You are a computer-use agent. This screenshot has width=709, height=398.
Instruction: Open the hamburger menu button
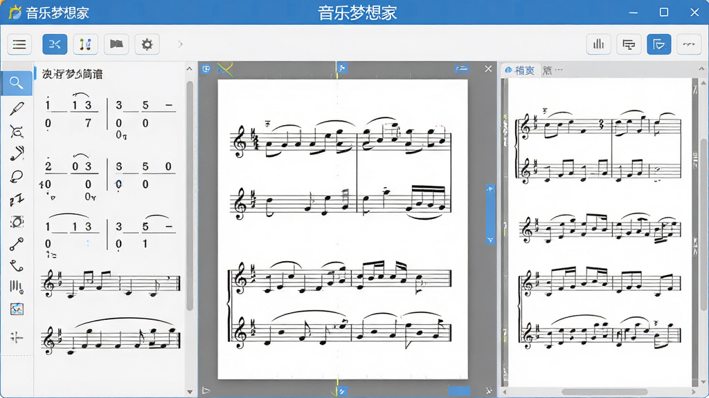pyautogui.click(x=19, y=44)
